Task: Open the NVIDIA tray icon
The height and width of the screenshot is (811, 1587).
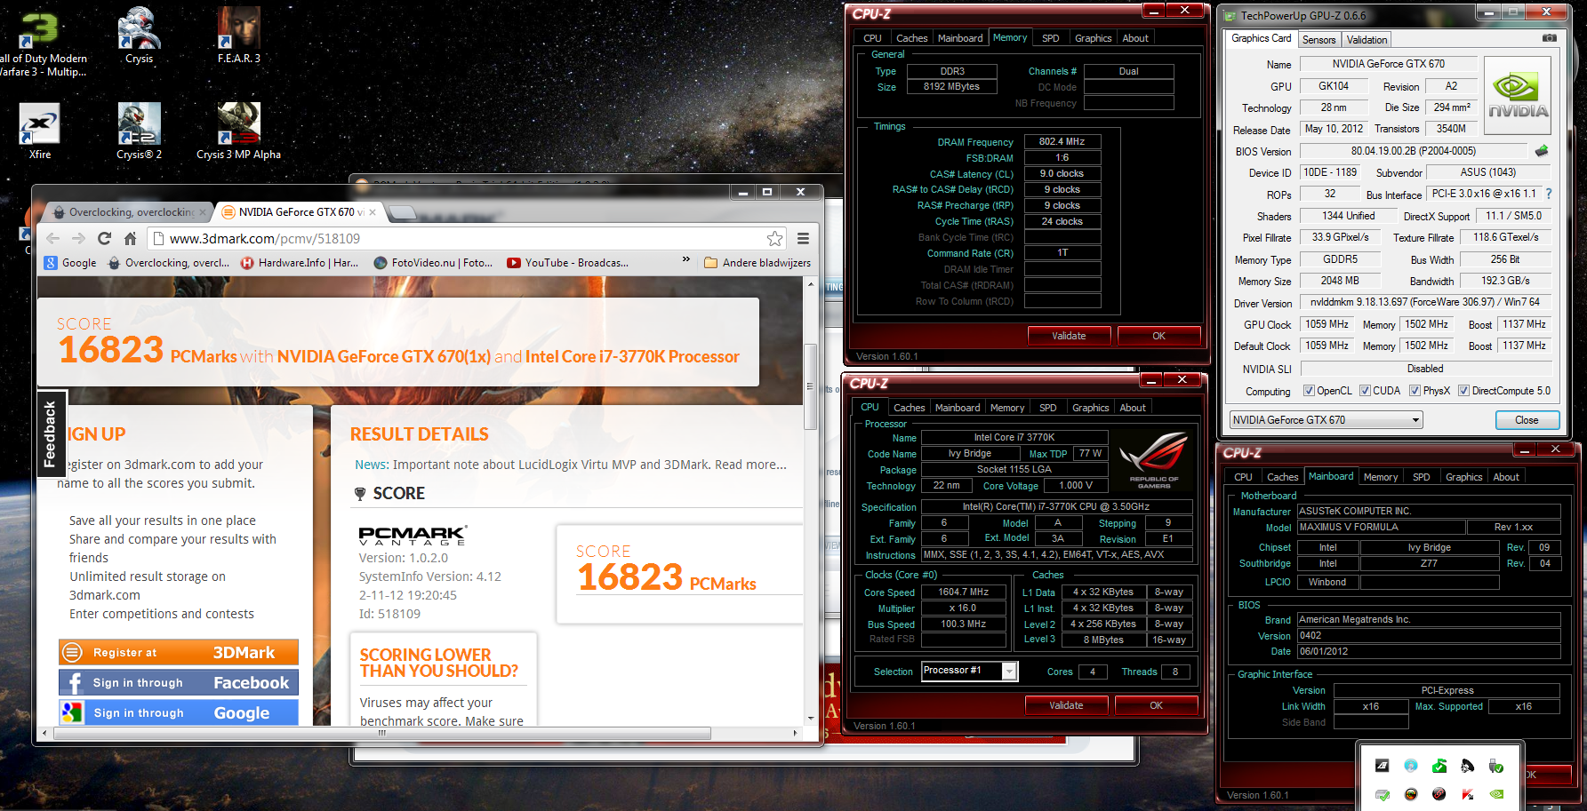Action: tap(1496, 793)
